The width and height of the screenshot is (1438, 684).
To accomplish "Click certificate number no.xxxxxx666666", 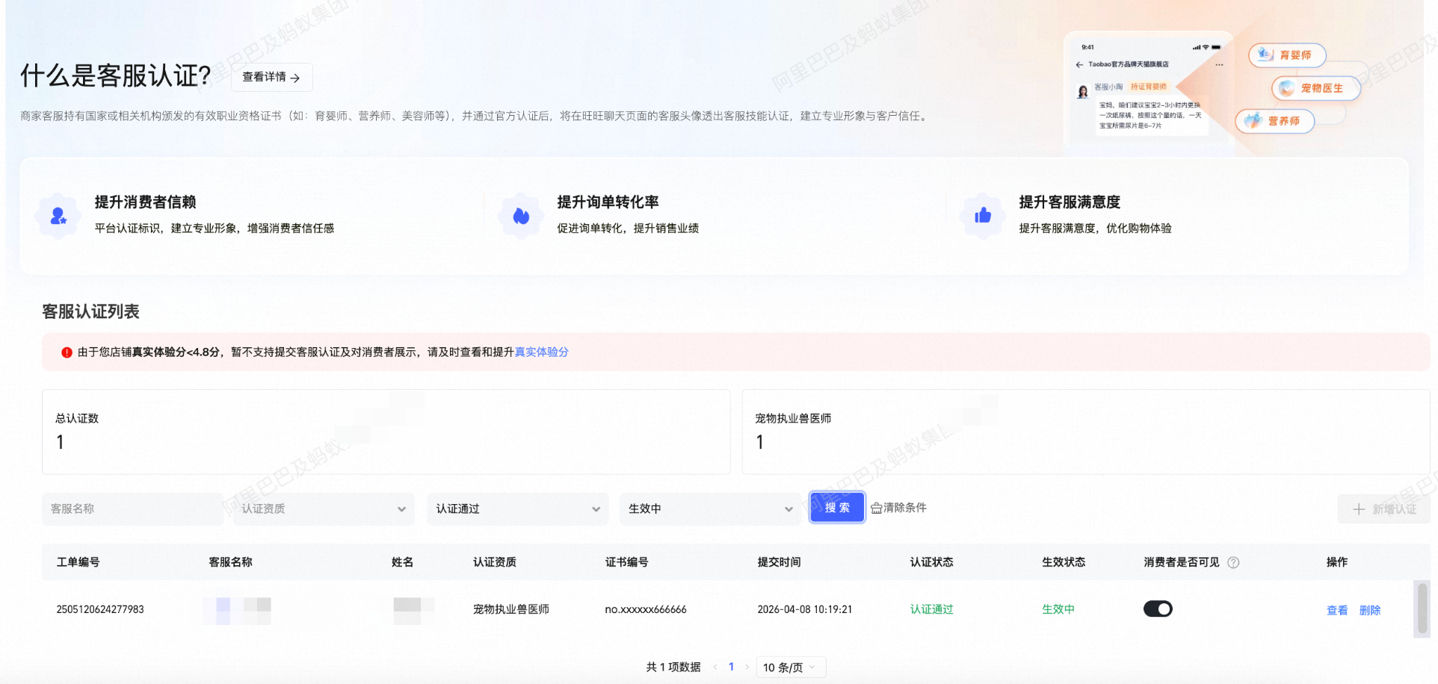I will coord(646,609).
